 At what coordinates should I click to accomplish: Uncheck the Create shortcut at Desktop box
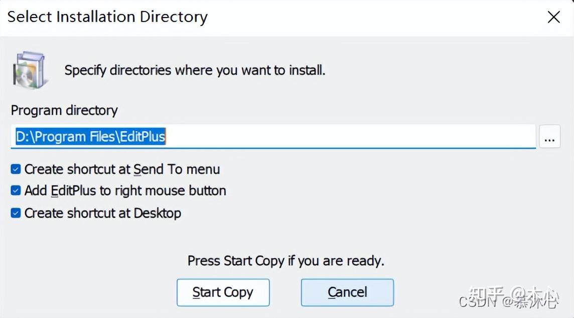(x=16, y=213)
